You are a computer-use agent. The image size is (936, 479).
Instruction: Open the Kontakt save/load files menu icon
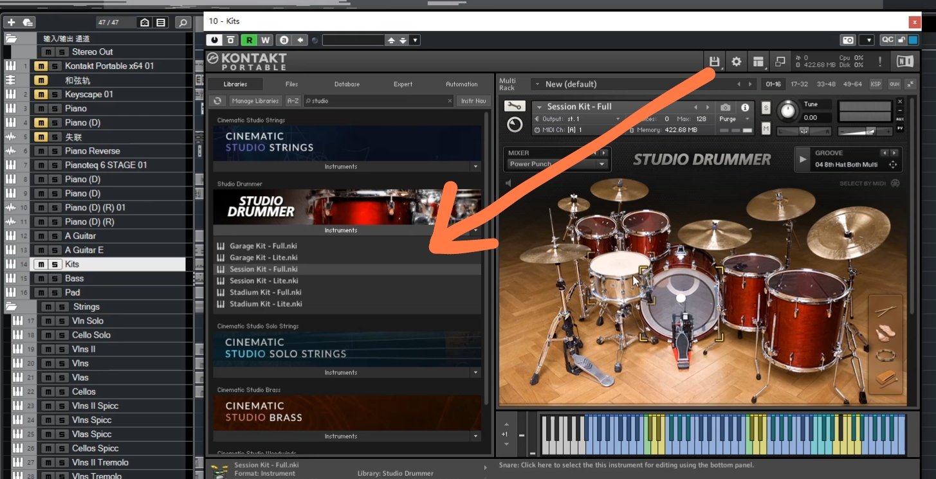click(x=714, y=62)
